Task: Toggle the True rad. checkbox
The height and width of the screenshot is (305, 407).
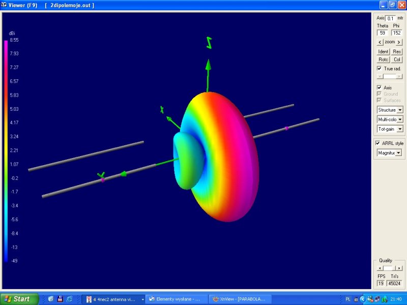Action: tap(379, 69)
